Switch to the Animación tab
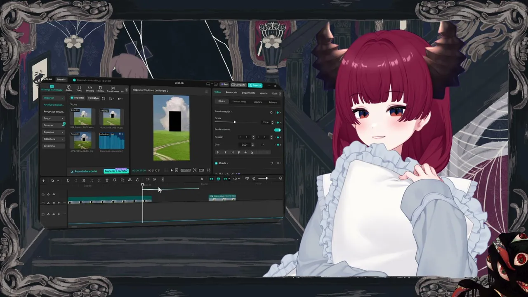This screenshot has width=528, height=297. (x=231, y=92)
